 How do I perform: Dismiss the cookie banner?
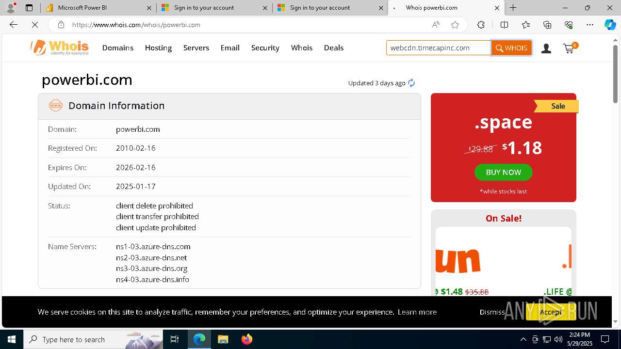pos(492,312)
